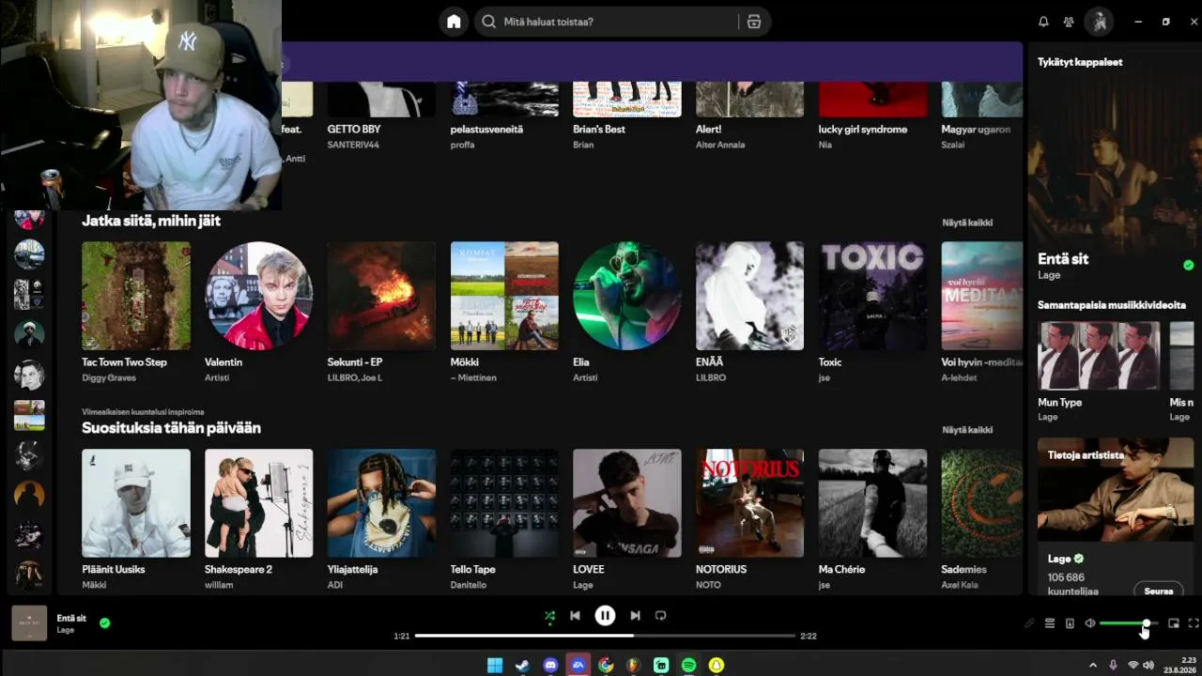
Task: Click the Alert! title
Action: click(x=709, y=130)
